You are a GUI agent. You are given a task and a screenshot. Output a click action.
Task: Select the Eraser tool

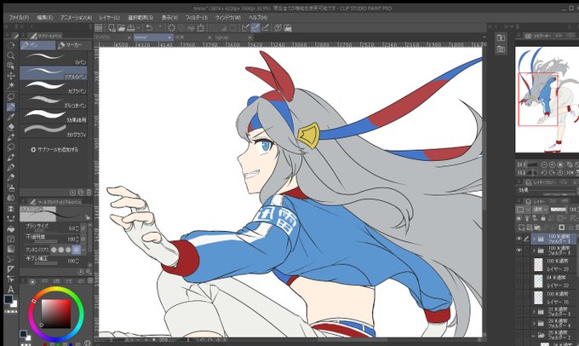click(11, 127)
